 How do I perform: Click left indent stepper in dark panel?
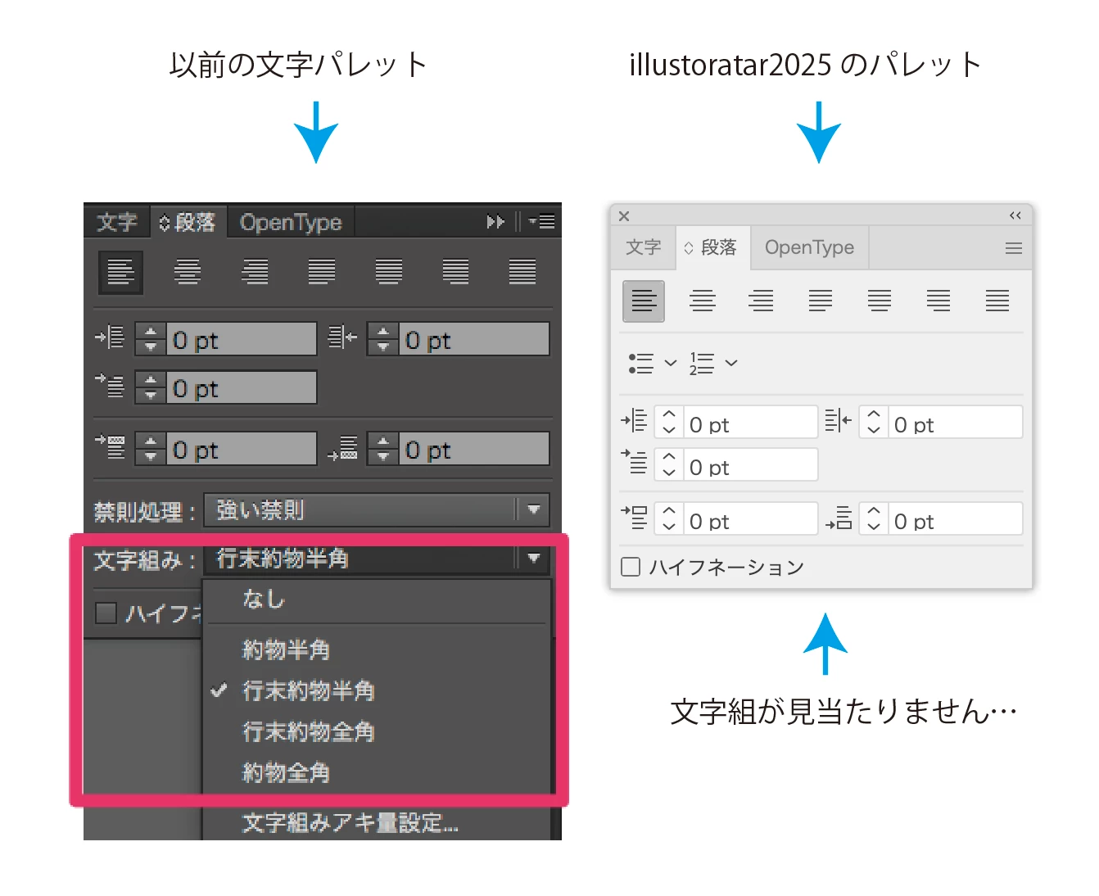(x=151, y=339)
